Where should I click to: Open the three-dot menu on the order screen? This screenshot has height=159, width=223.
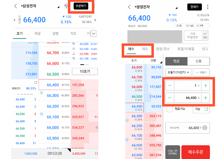[x=208, y=7]
